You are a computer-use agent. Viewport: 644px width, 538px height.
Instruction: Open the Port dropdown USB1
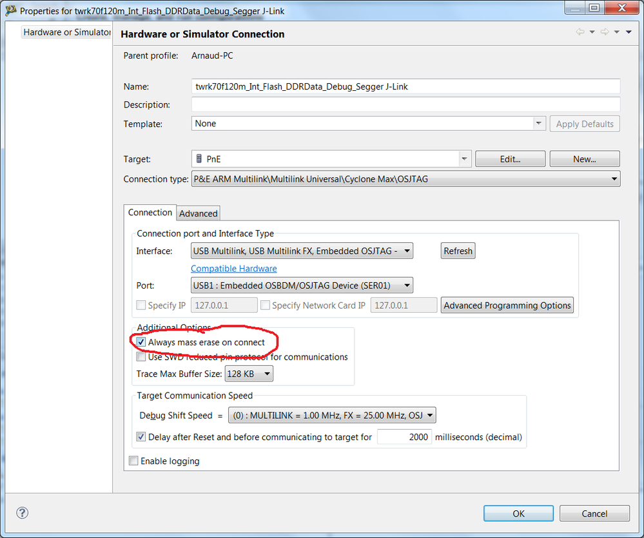[x=302, y=285]
